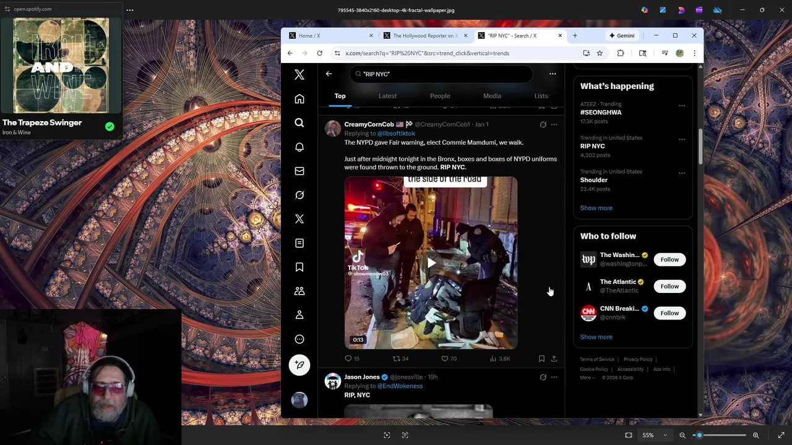Open Chrome media control icon
Image resolution: width=792 pixels, height=445 pixels.
pos(665,53)
